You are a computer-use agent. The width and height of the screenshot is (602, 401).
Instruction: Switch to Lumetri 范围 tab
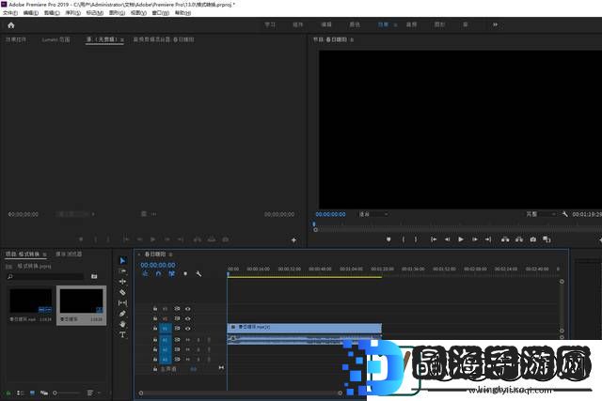point(55,39)
